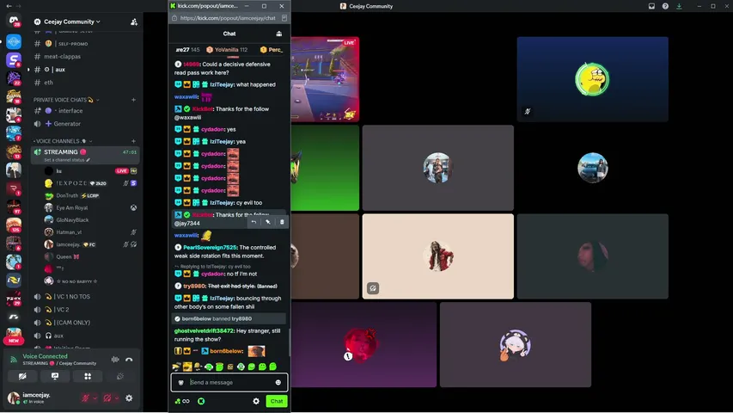Open the LIVE stream thumbnail tile
The height and width of the screenshot is (413, 733).
click(325, 79)
